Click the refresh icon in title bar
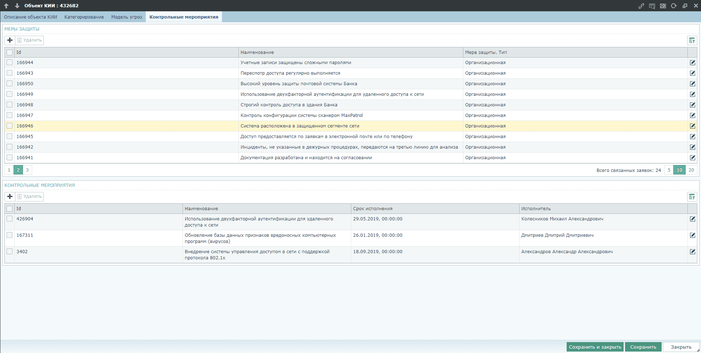 pos(674,6)
